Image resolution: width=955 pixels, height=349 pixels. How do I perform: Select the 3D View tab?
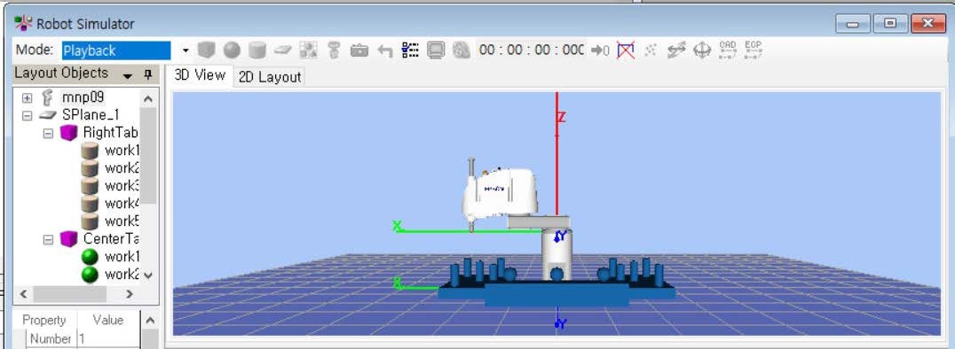click(200, 75)
